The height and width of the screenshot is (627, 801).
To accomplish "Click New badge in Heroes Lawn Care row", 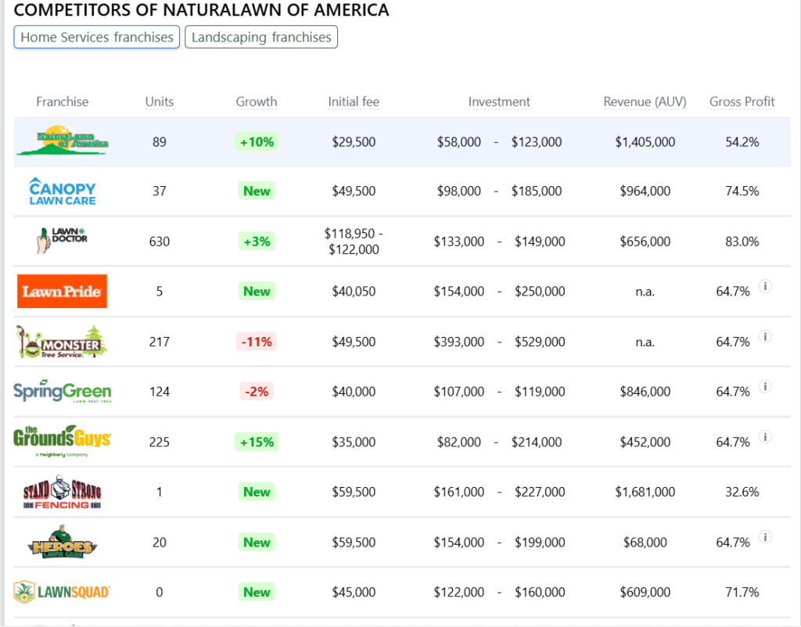I will (257, 543).
